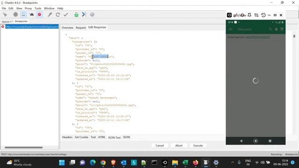The height and width of the screenshot is (168, 299).
Task: Switch to the Request tab
Action: [x=81, y=28]
